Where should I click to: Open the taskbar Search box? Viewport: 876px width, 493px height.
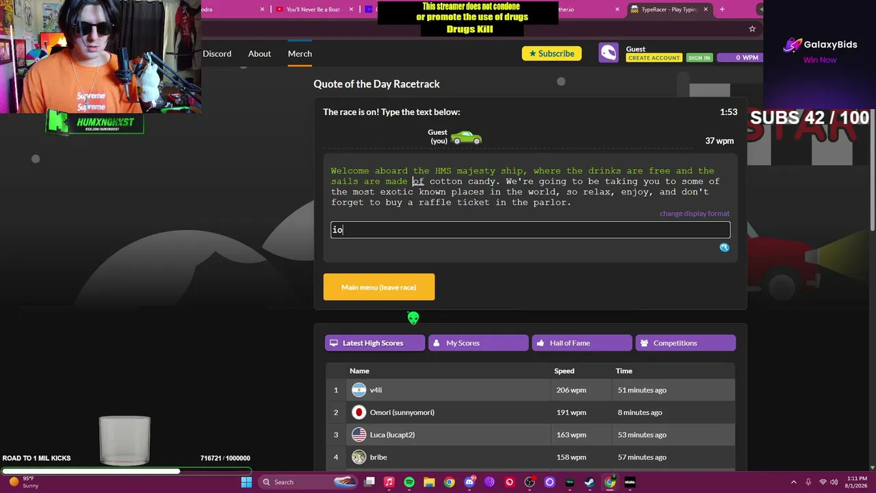pyautogui.click(x=309, y=482)
